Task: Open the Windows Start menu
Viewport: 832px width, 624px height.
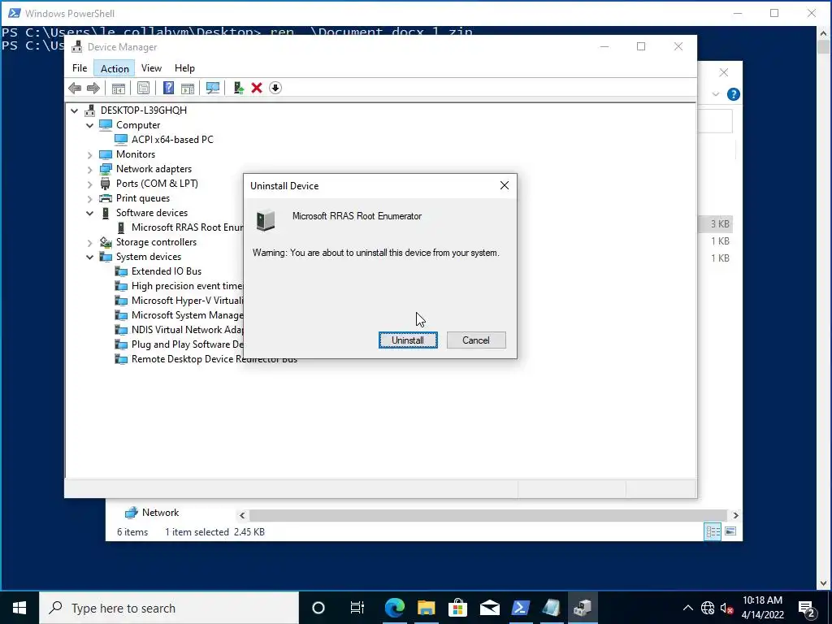Action: (19, 608)
